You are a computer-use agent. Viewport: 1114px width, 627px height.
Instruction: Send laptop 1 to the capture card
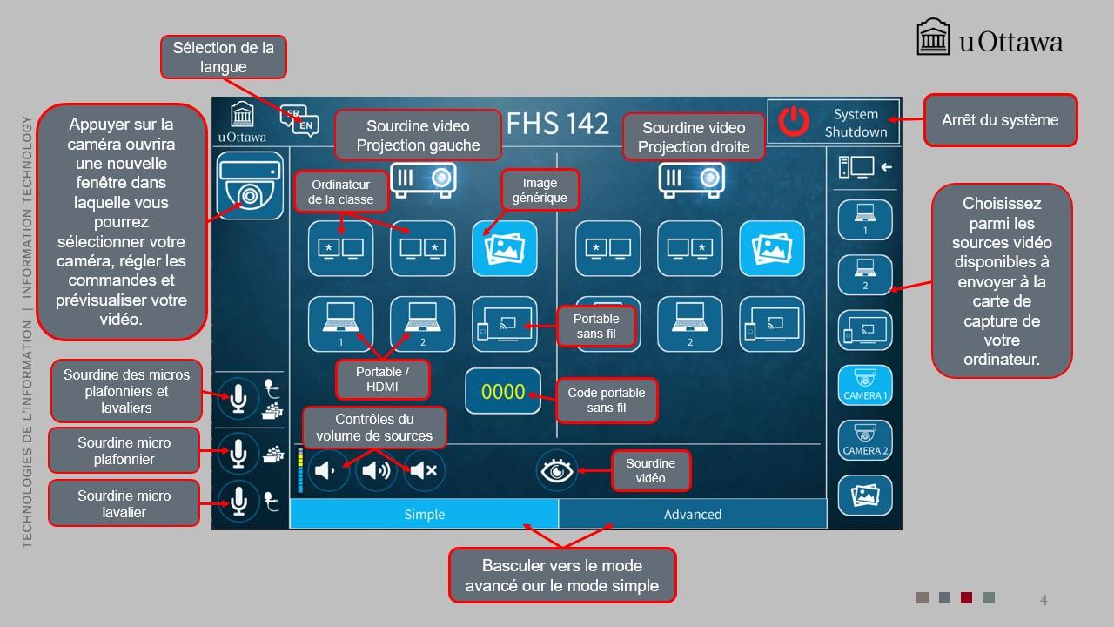tap(865, 219)
